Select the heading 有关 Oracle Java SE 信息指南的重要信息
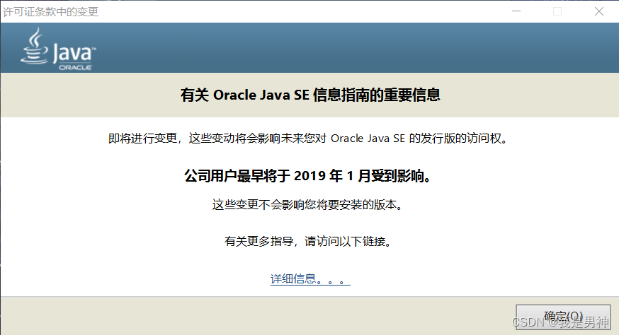 [310, 95]
